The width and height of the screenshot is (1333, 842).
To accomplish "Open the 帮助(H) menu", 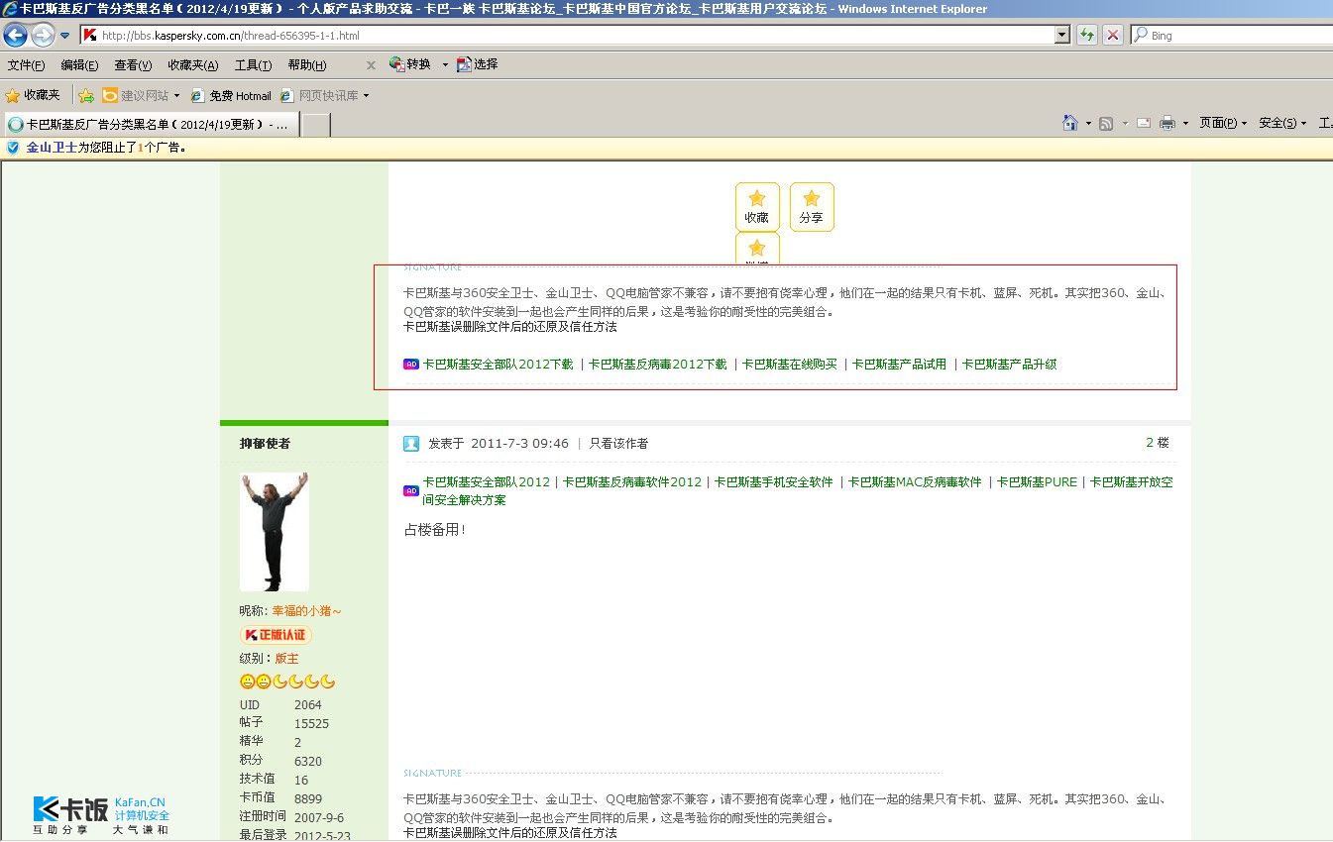I will pos(306,65).
